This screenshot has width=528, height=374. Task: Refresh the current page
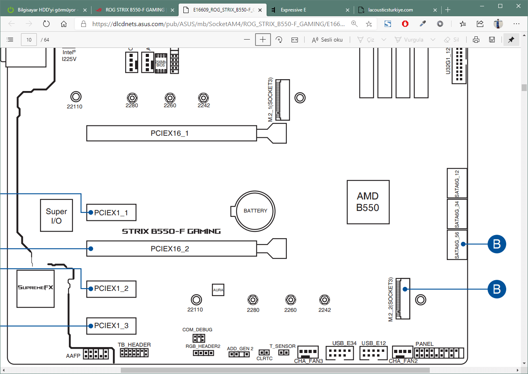click(x=46, y=24)
